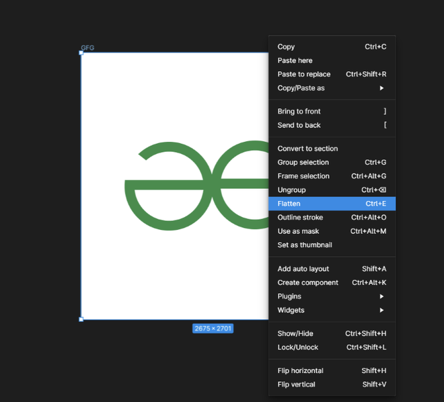Toggle Lock/Unlock in the menu

click(332, 347)
